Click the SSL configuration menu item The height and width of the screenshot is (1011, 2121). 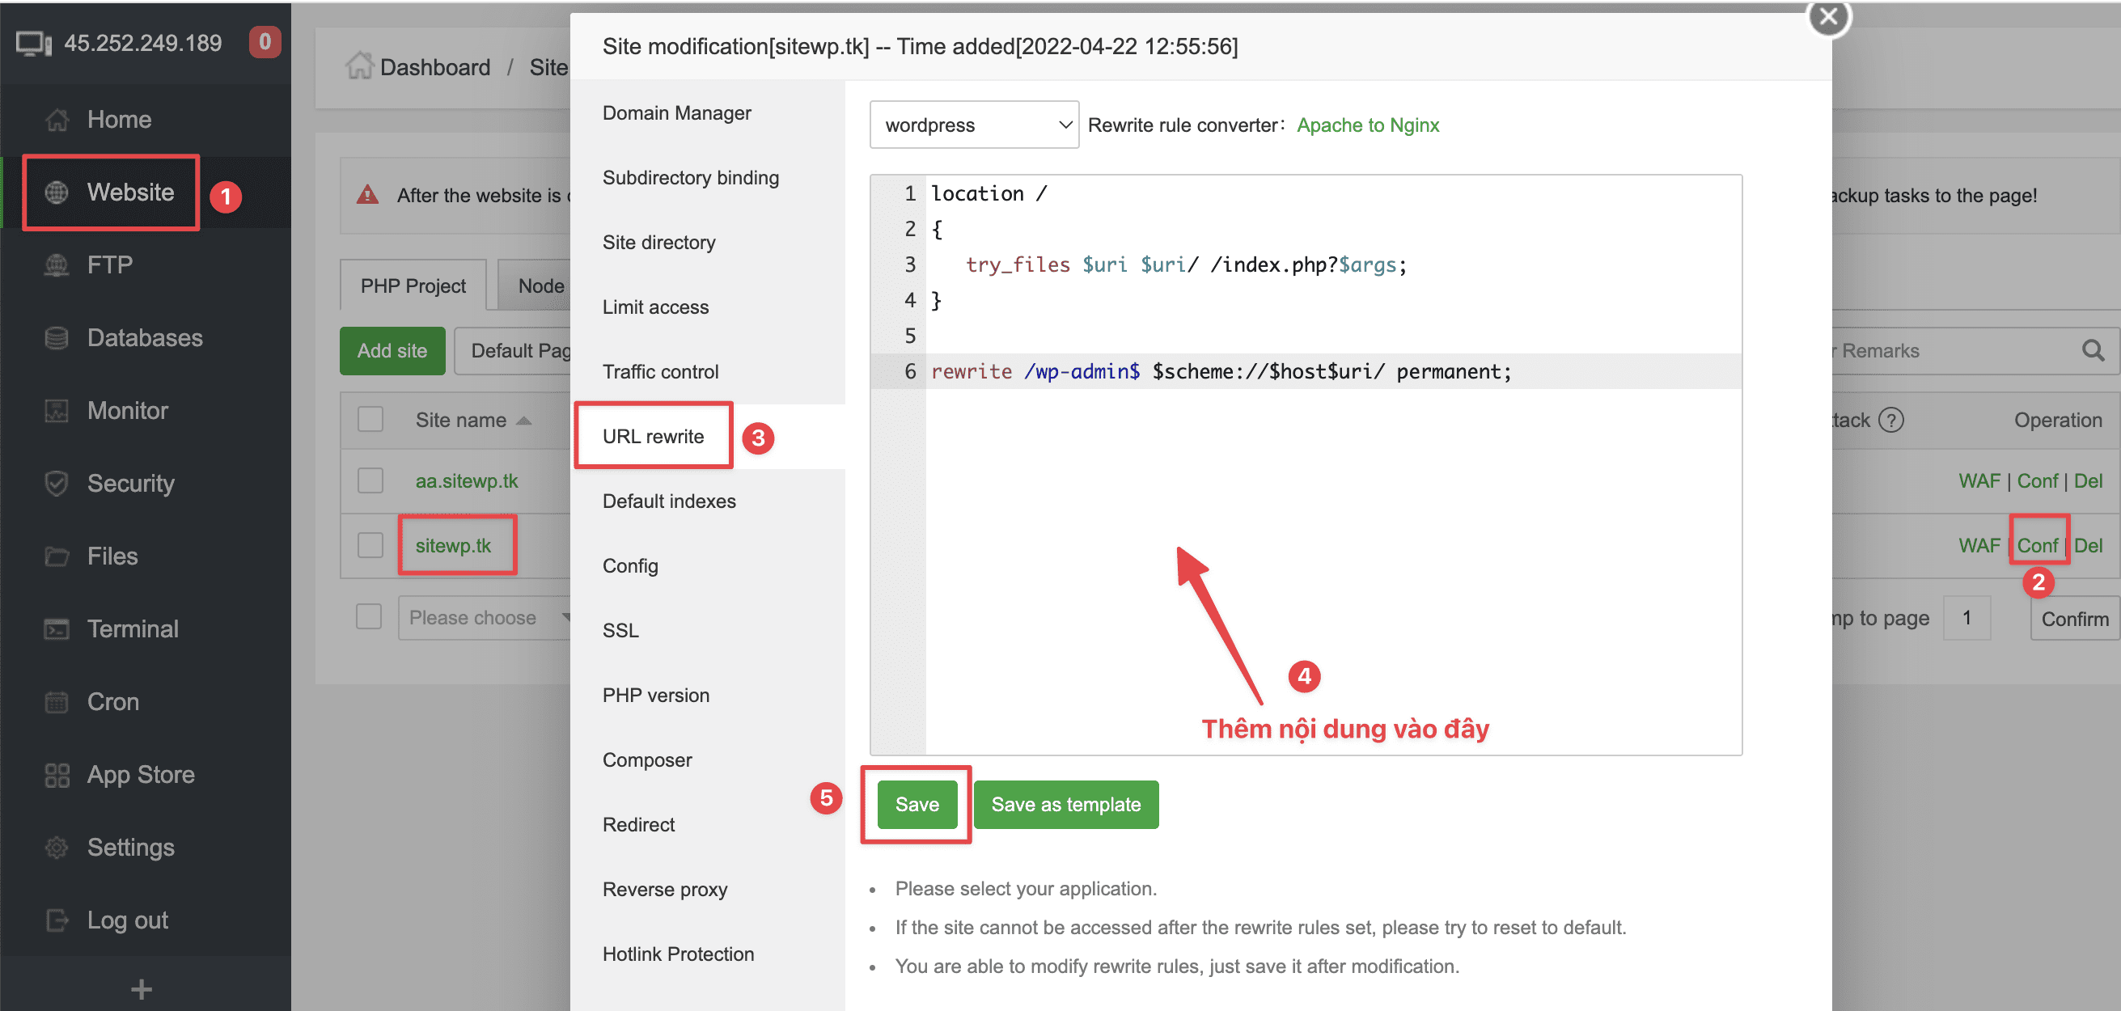click(x=621, y=630)
